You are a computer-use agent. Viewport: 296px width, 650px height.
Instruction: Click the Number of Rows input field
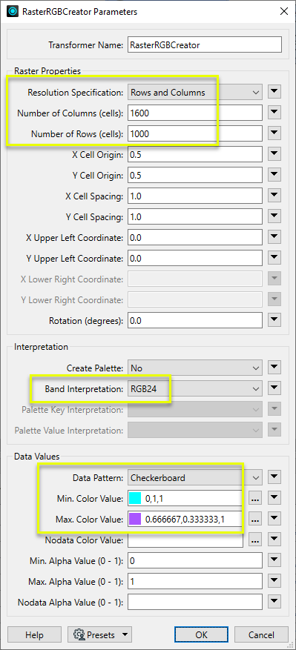(x=194, y=133)
